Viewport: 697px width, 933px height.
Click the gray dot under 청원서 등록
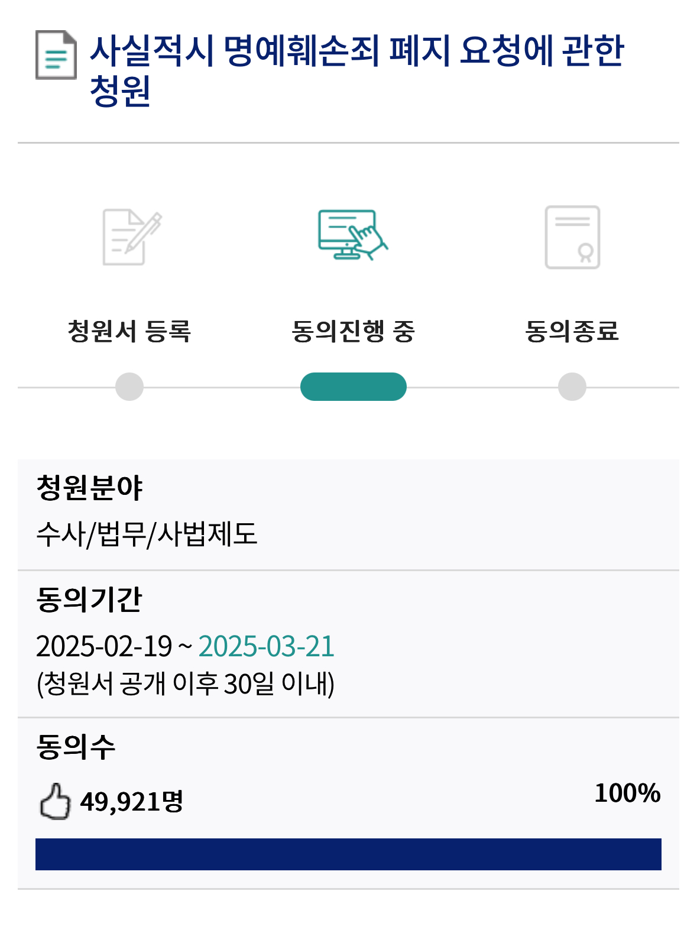click(x=129, y=387)
